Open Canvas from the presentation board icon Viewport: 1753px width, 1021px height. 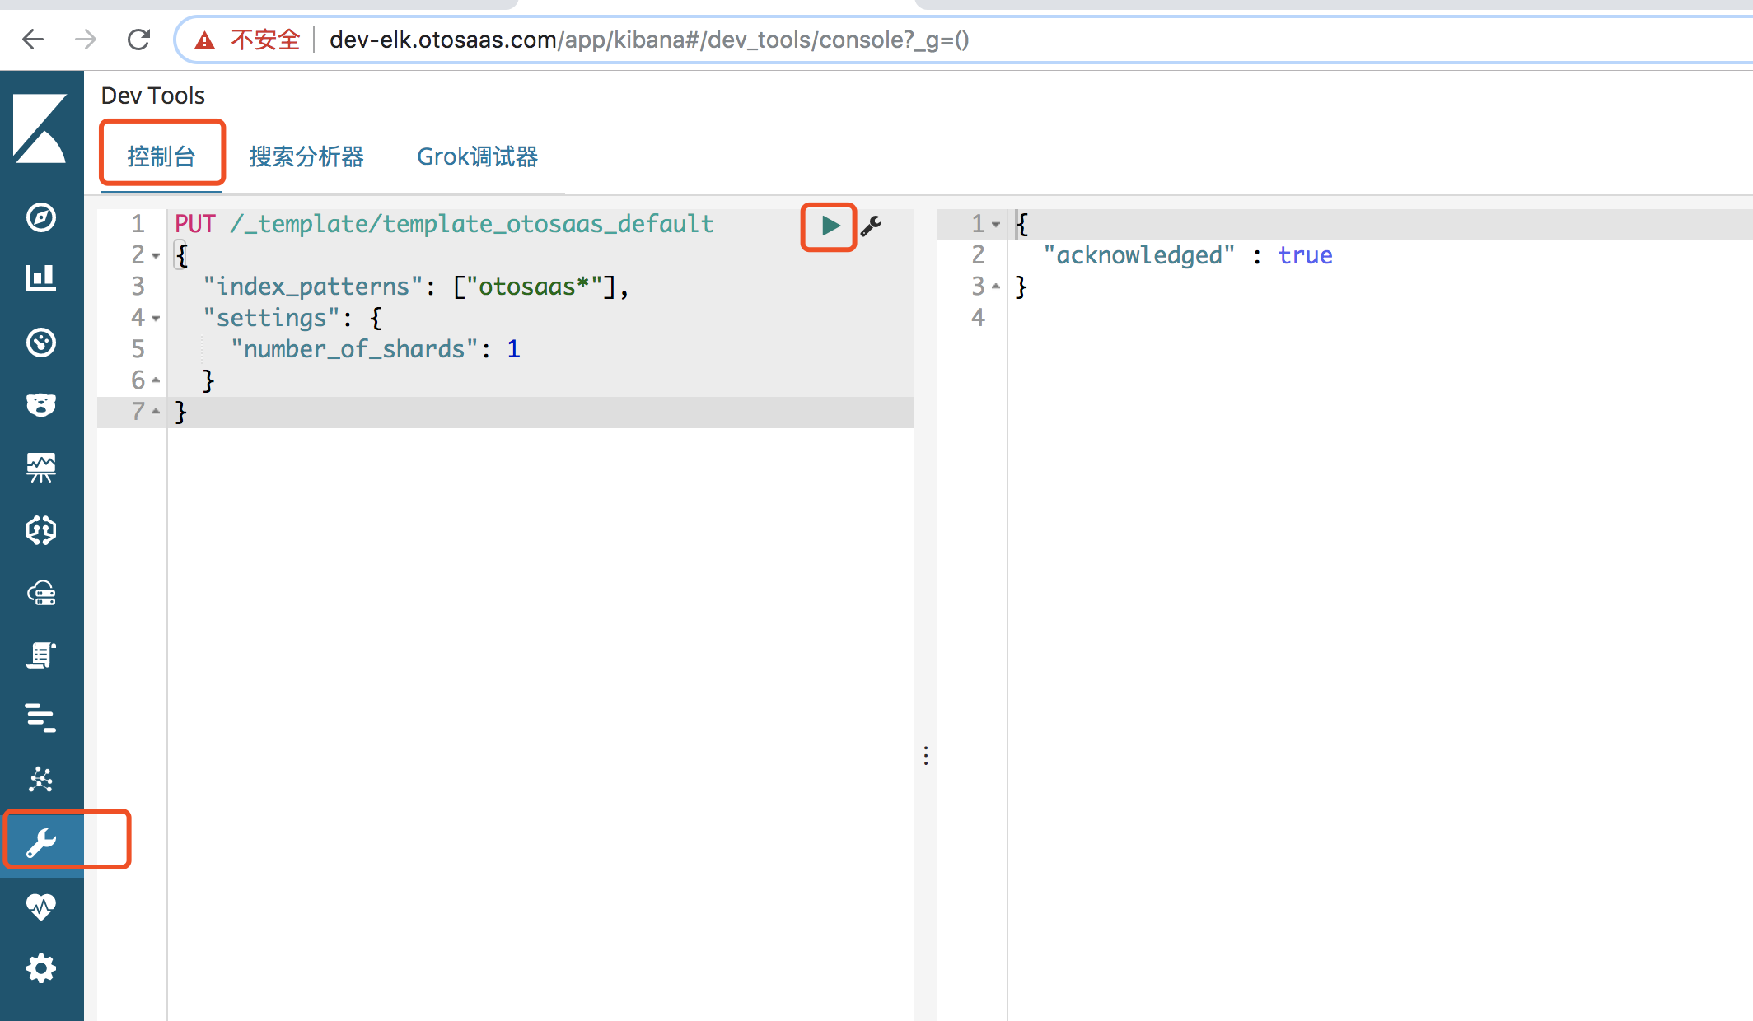click(41, 468)
